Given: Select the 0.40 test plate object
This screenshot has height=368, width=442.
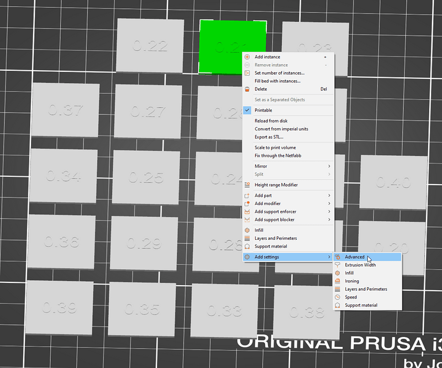Looking at the screenshot, I should click(393, 182).
